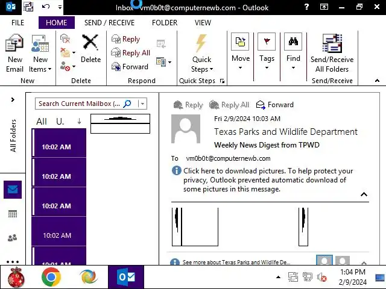Open the Quick Steps gallery
The height and width of the screenshot is (289, 386).
(x=201, y=54)
